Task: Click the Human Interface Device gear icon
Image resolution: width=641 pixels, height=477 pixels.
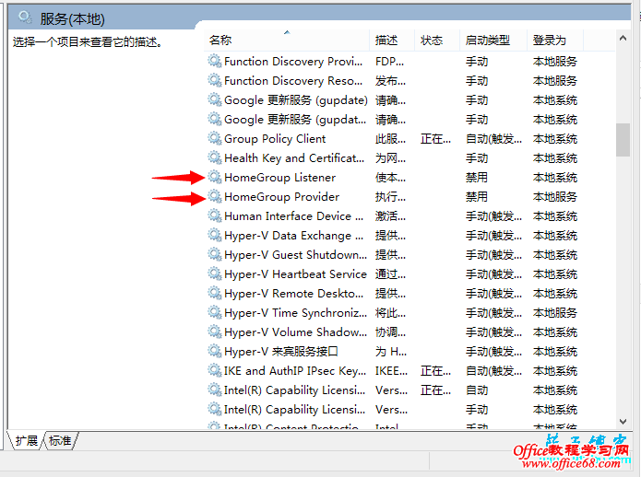Action: pos(215,215)
